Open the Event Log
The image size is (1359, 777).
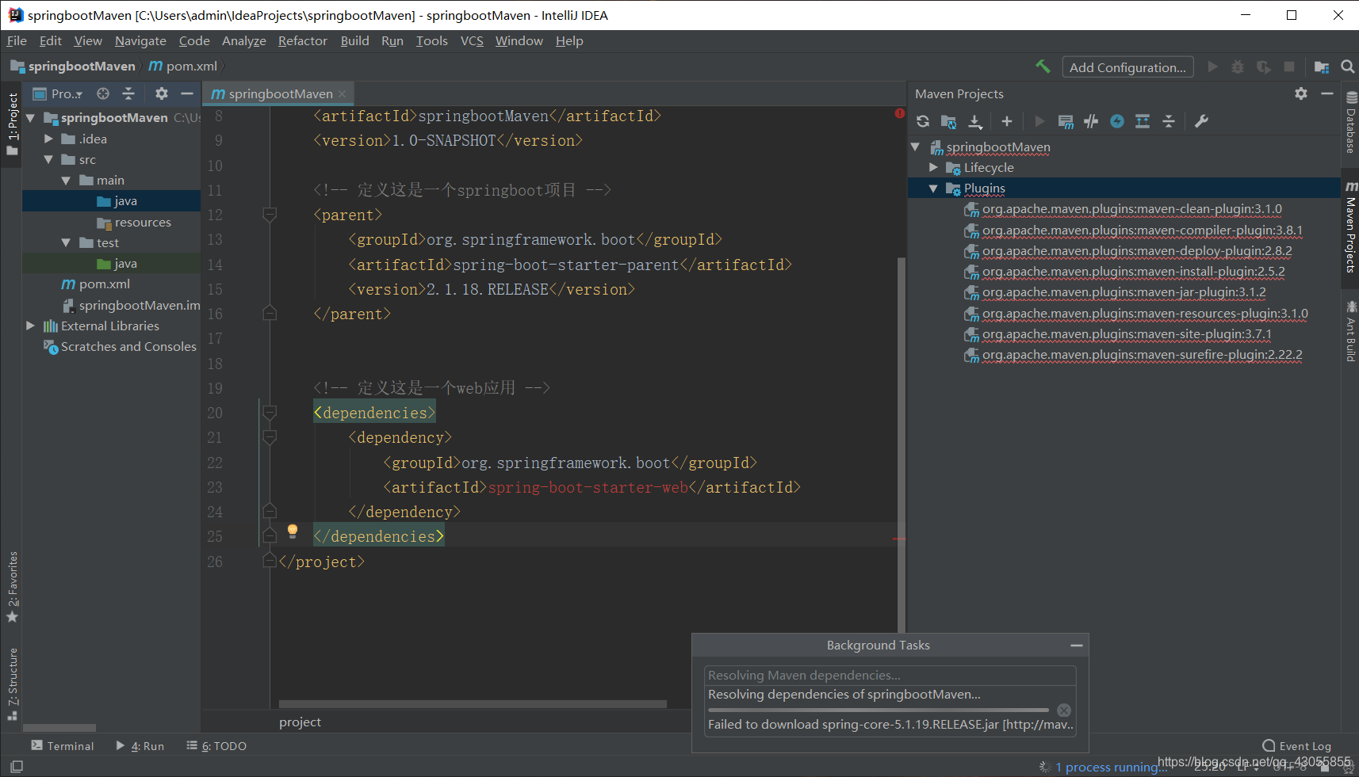(x=1296, y=746)
